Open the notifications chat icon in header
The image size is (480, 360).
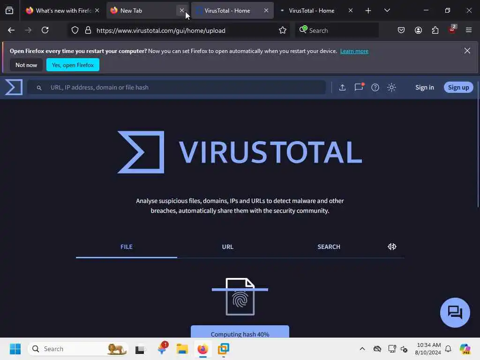(359, 87)
